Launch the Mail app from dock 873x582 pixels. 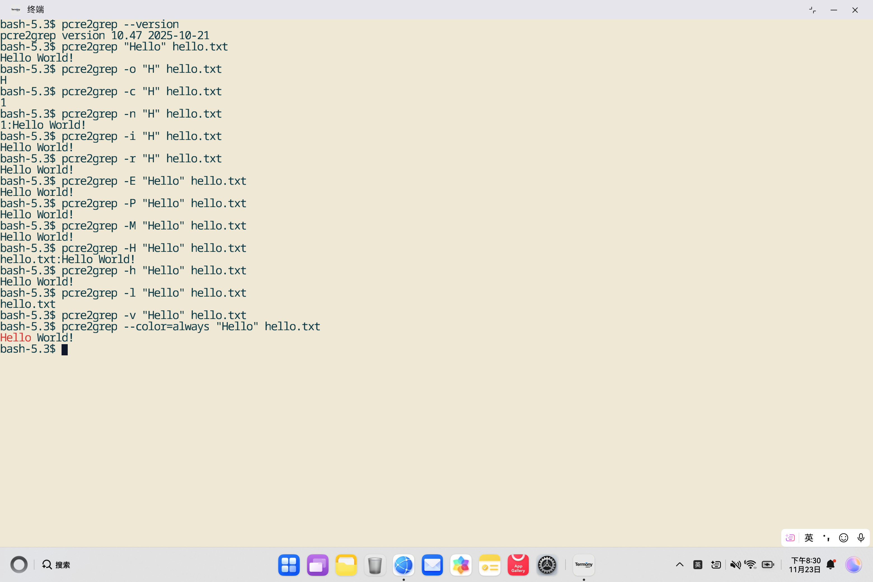432,565
